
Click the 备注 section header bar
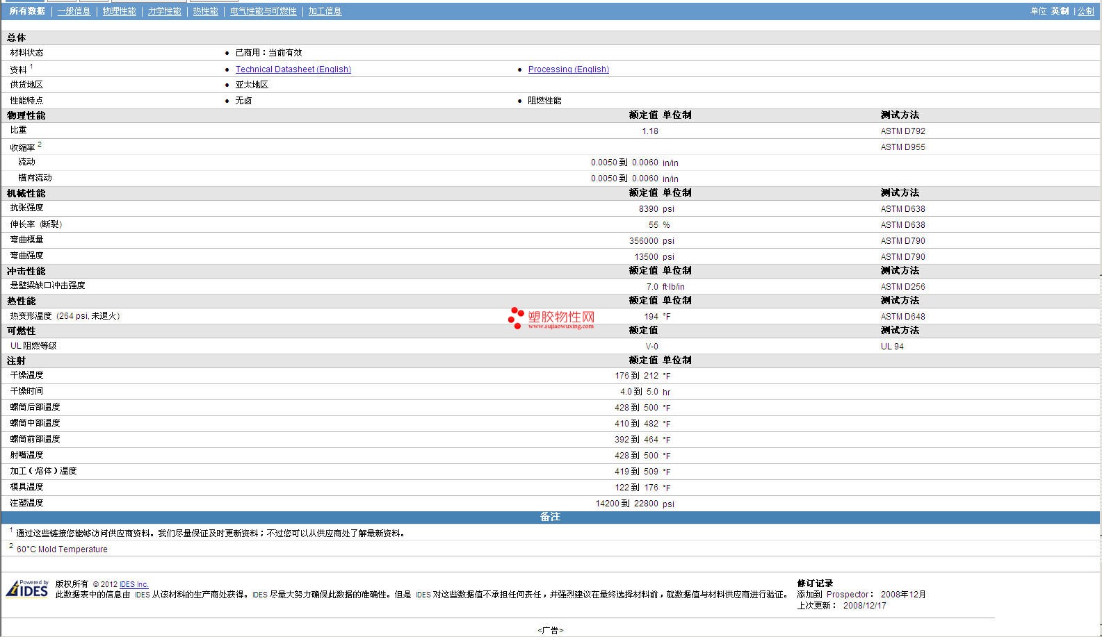550,517
